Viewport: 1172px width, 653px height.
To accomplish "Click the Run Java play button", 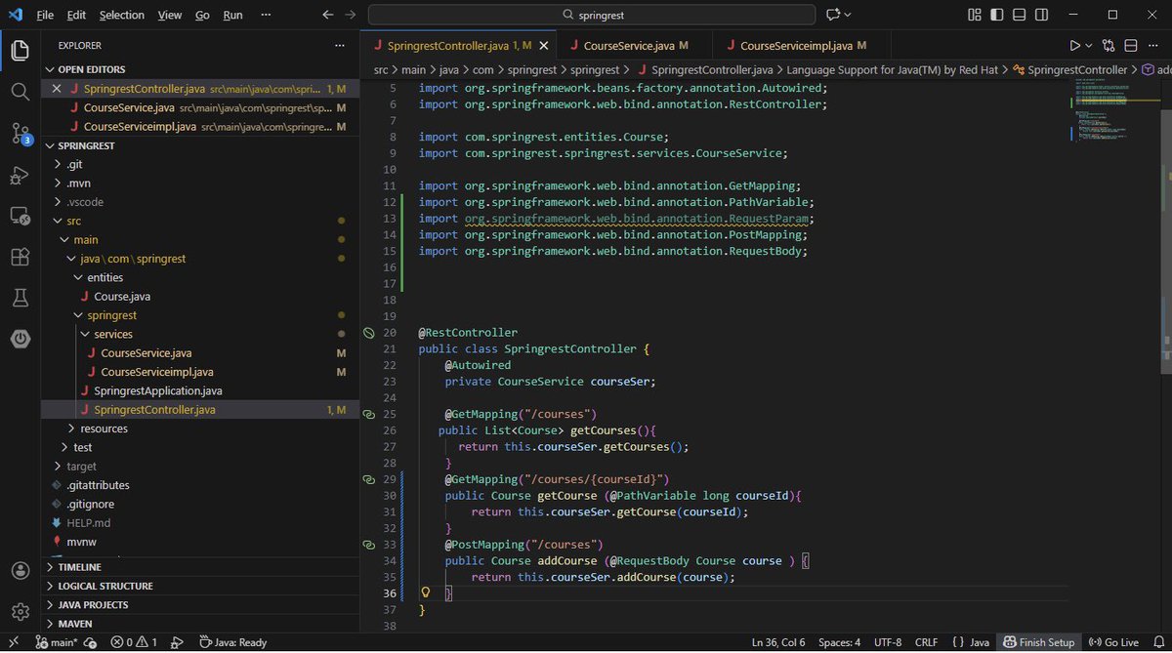I will coord(1074,45).
